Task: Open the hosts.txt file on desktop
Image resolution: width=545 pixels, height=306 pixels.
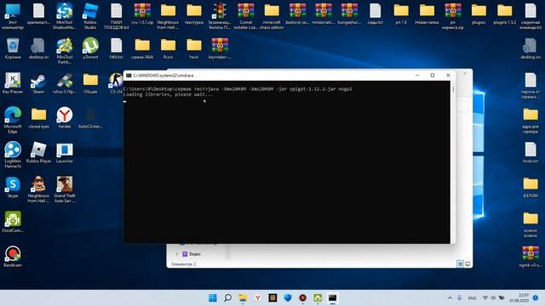Action: point(531,153)
